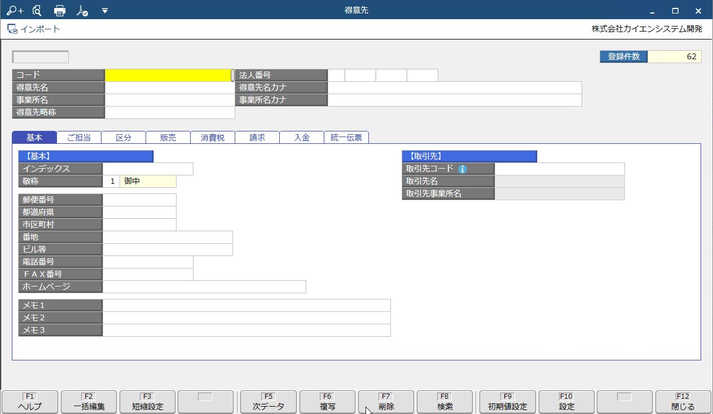Click the yellow コード input field
Viewport: 713px width, 414px height.
[168, 75]
